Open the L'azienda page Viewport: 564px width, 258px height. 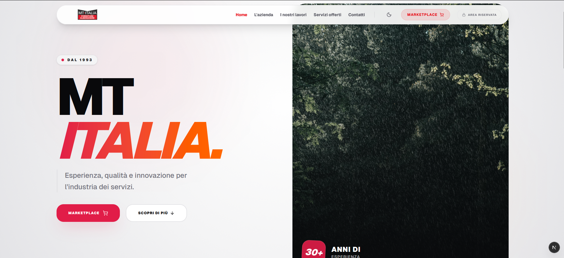click(264, 15)
